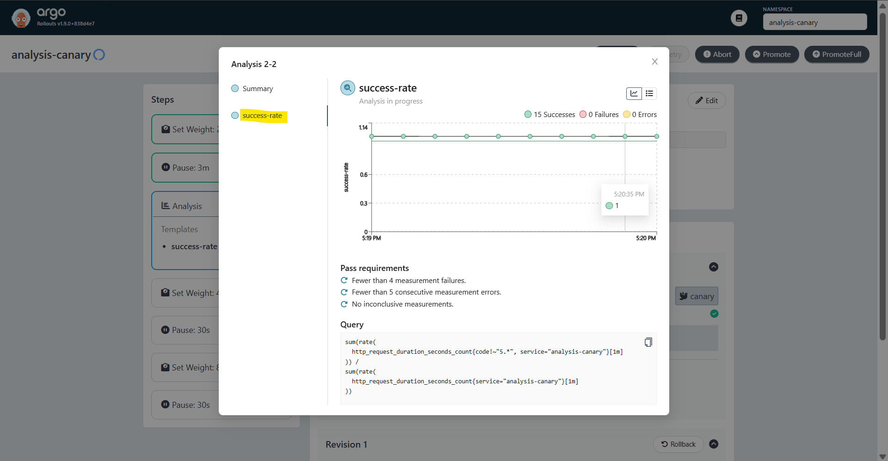Focus the namespace input field
The image size is (888, 461).
click(x=815, y=22)
